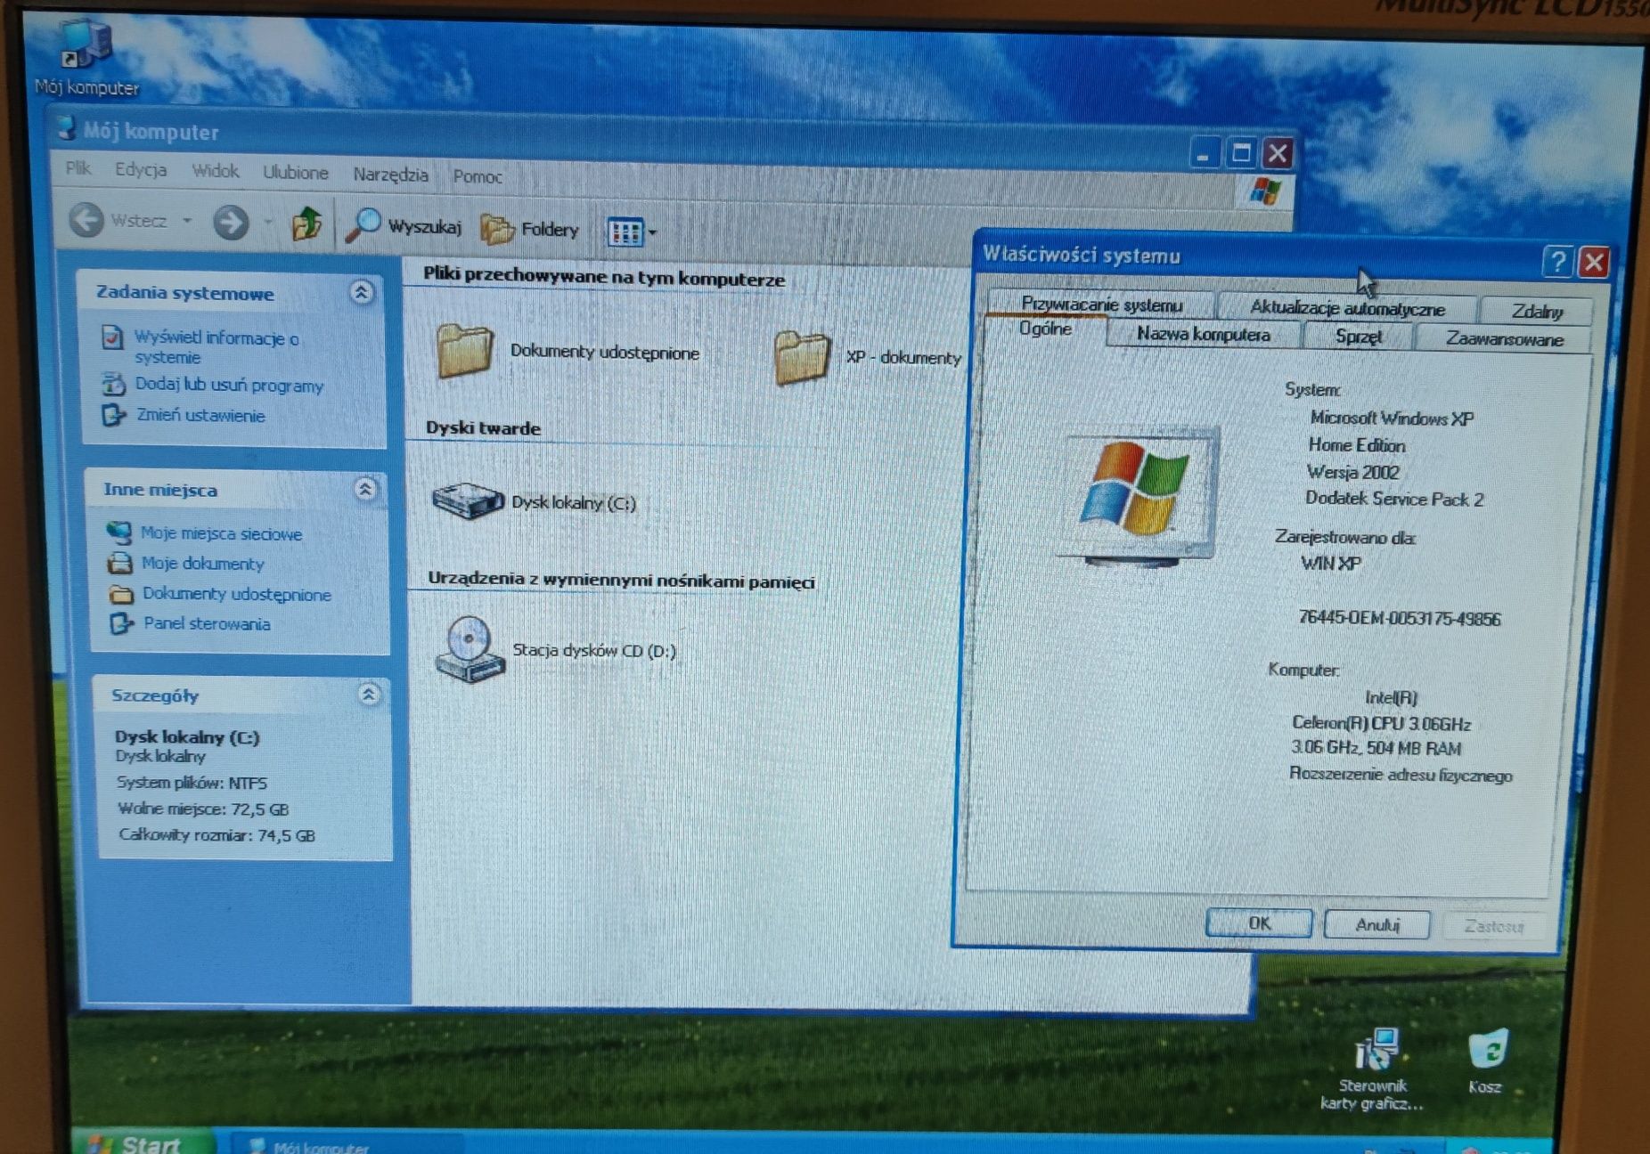
Task: Open the Pomoc menu
Action: point(477,176)
